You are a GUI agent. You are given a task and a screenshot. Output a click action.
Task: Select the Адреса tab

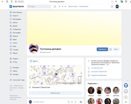(x=34, y=61)
